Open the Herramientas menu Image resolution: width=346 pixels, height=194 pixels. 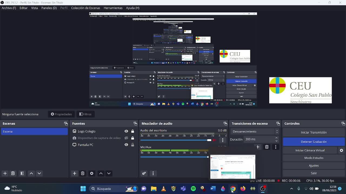[x=113, y=8]
